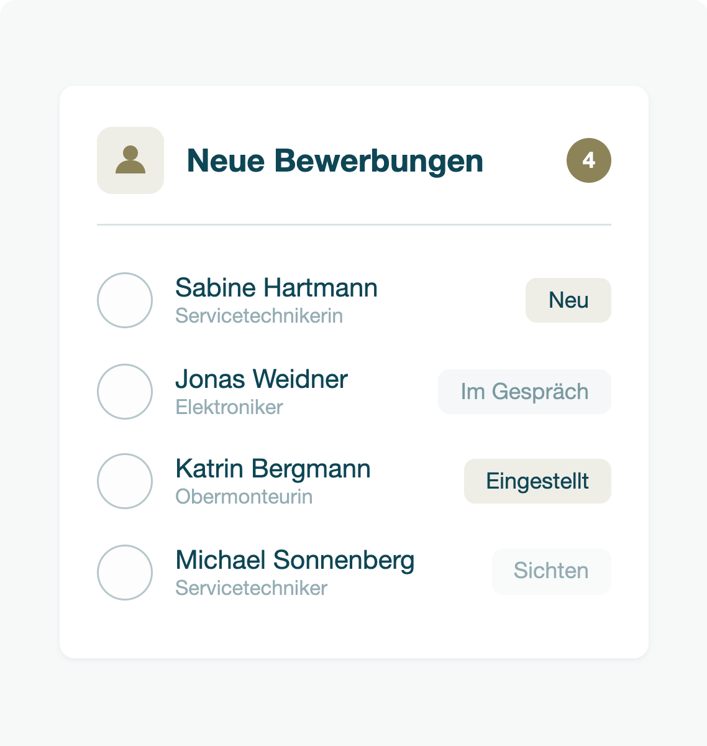Click the Neu status badge

568,300
